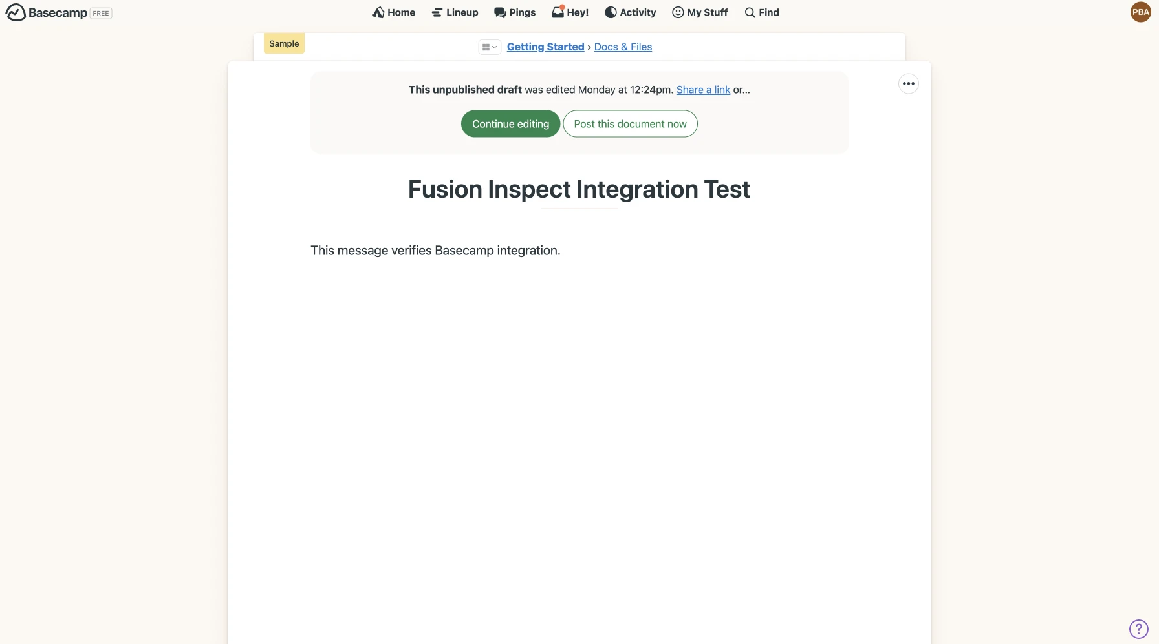The width and height of the screenshot is (1159, 644).
Task: Open the Lineup view
Action: 455,12
